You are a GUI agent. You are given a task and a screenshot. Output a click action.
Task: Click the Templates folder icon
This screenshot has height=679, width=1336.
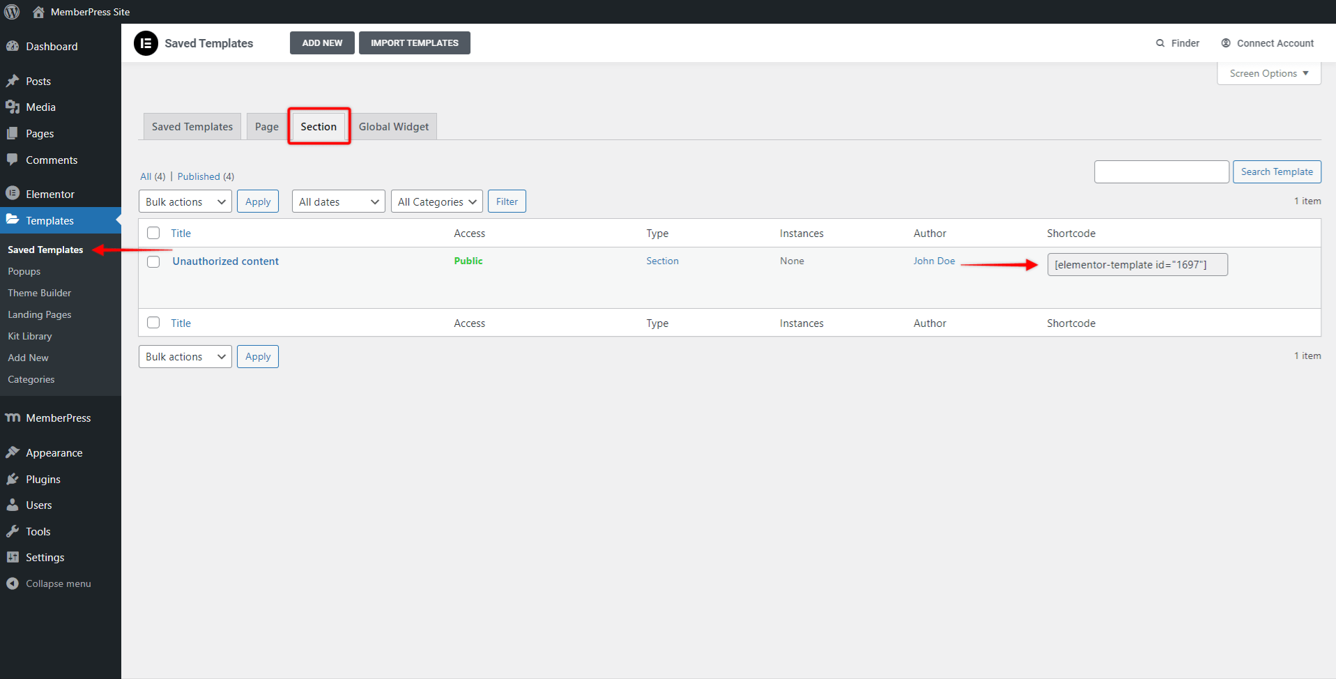coord(13,220)
